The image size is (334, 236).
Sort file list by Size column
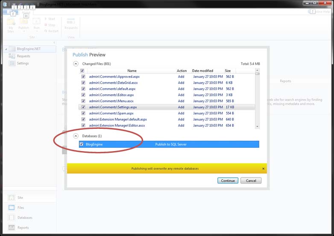coord(228,71)
